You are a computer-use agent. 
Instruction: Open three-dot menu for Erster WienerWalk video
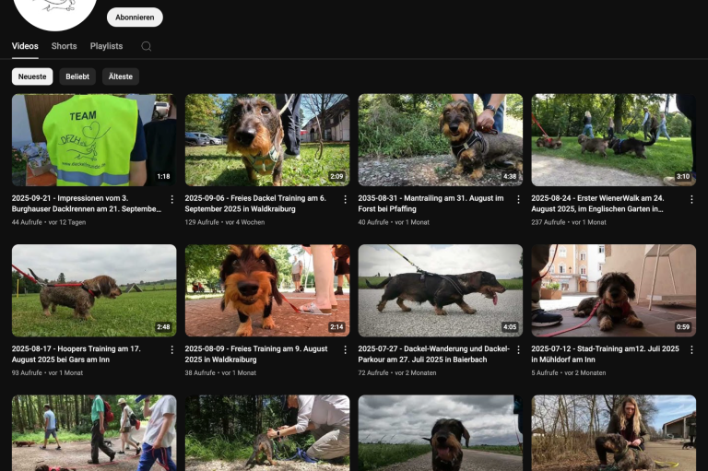pyautogui.click(x=691, y=199)
